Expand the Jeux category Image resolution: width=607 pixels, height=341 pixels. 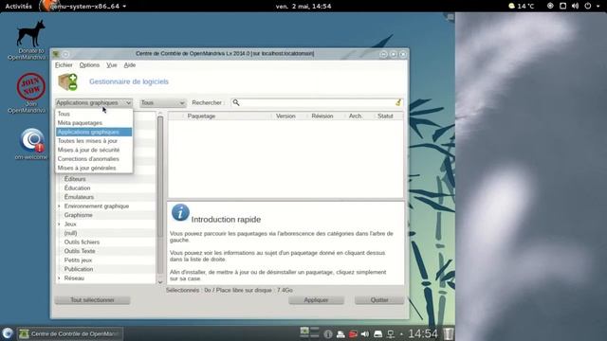[x=59, y=224]
